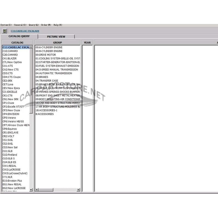Select group 01:COOLING SYSTEM-GRILLE-OIL
This screenshot has width=218, height=218.
[58, 58]
